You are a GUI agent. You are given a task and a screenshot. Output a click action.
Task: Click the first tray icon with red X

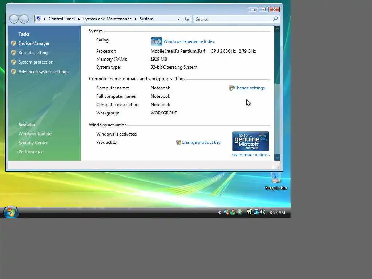pos(226,212)
